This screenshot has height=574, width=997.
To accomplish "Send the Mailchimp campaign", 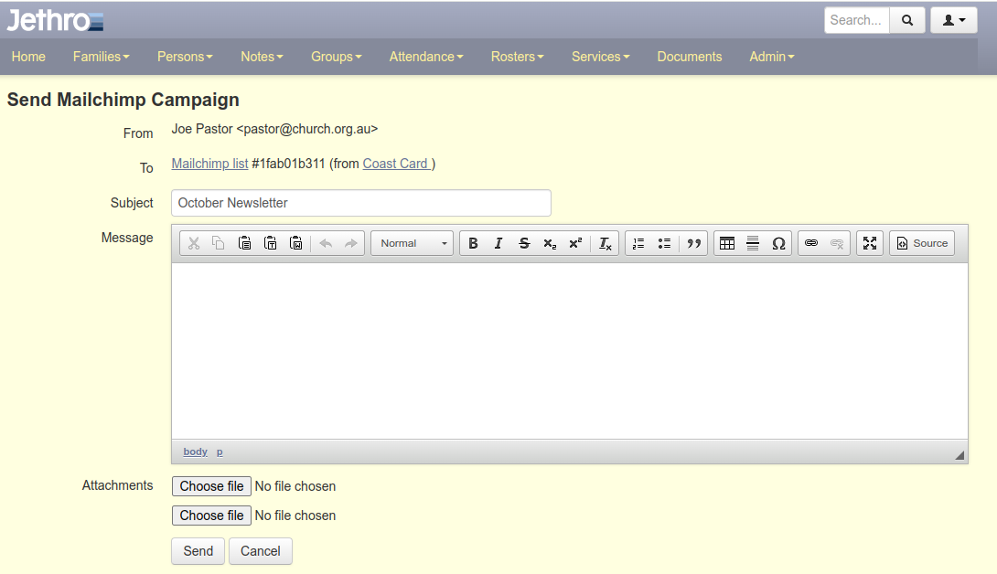I will [x=198, y=551].
